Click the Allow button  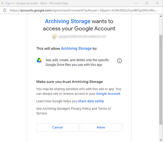point(101,128)
